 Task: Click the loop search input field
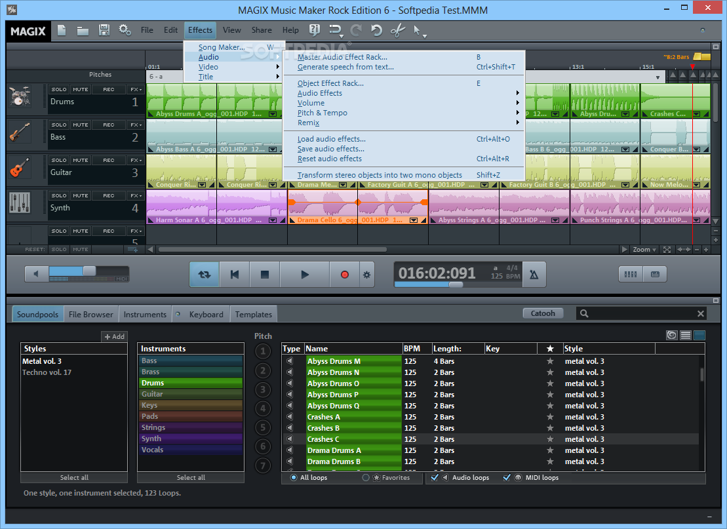tap(642, 314)
